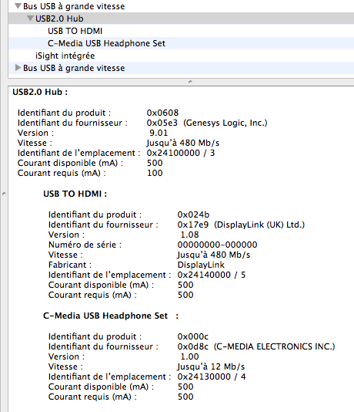Click serial number 00000000-000000
Screen dimensions: 354x412
click(x=217, y=245)
